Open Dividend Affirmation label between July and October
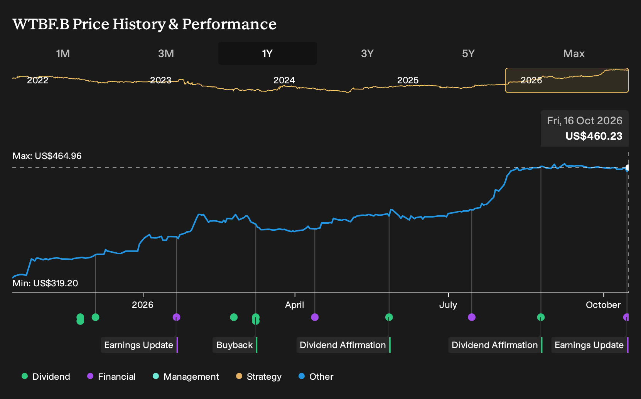The width and height of the screenshot is (641, 399). [495, 345]
